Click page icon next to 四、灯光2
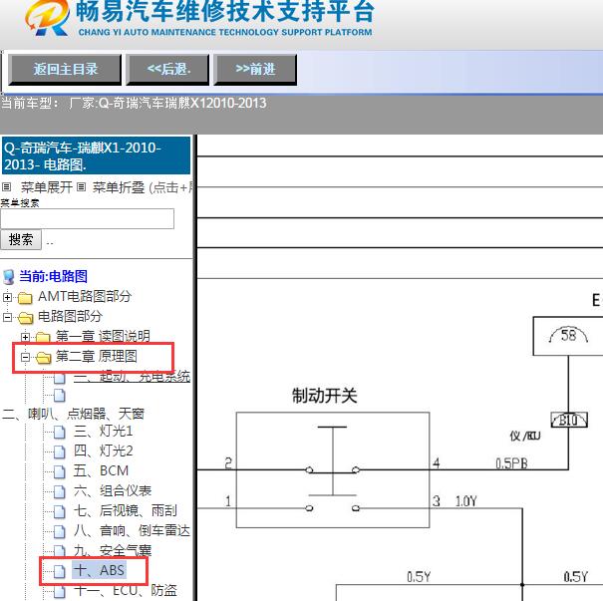This screenshot has height=601, width=603. (59, 451)
